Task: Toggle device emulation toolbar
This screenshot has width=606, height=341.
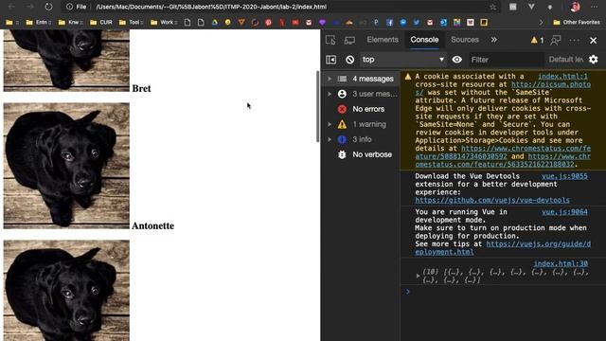Action: 349,40
